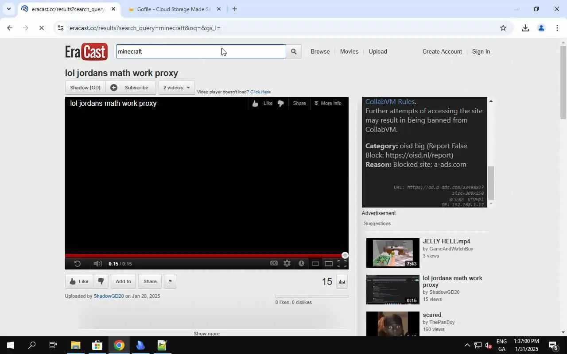The height and width of the screenshot is (354, 567).
Task: Click the 'Click Here' player help link
Action: [x=260, y=92]
